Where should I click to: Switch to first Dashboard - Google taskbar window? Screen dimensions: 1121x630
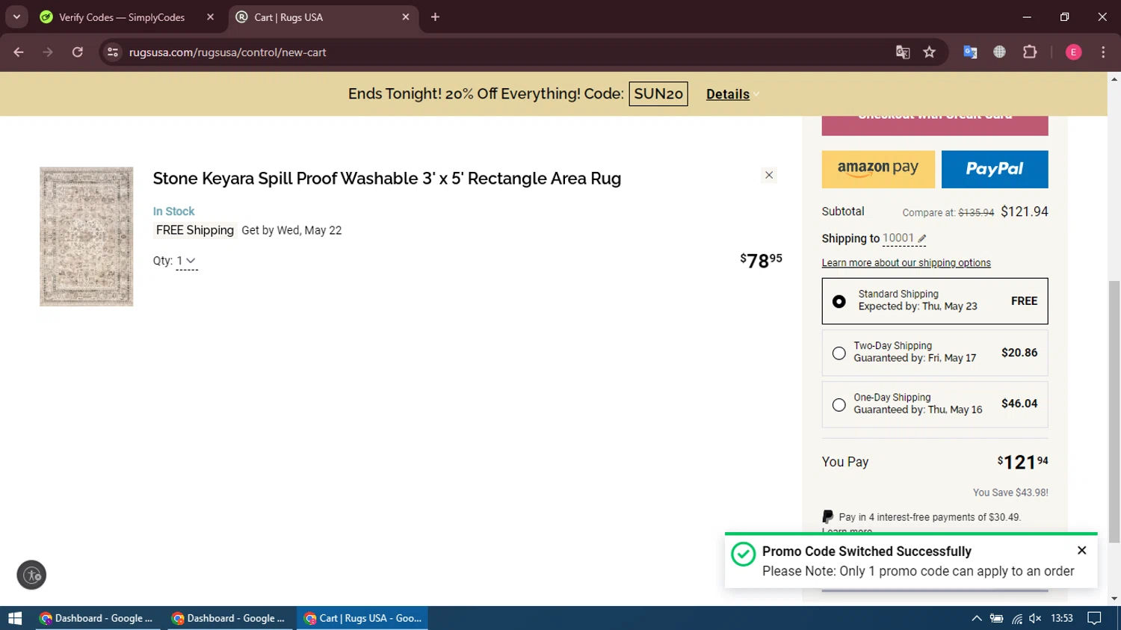tap(98, 618)
